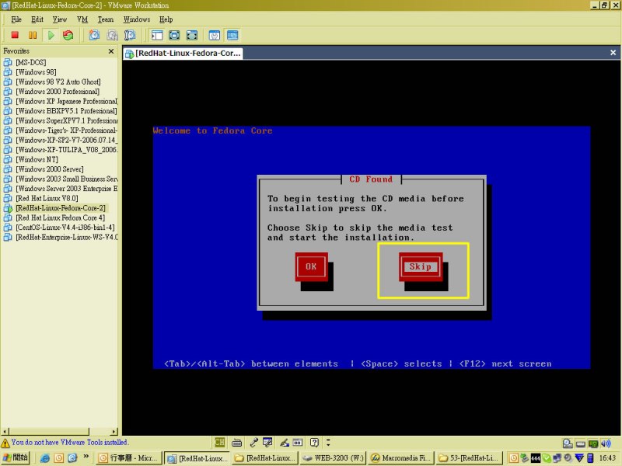Screen dimensions: 622x466
Task: Select [RedHat-Enterprise-Linux-WS-V4.0] favorite
Action: (x=66, y=237)
